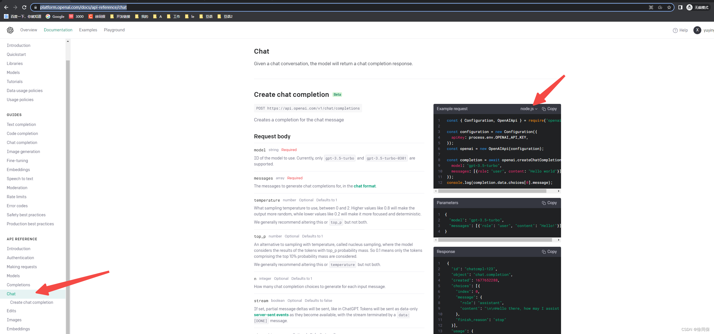Click the browser forward arrow
Image resolution: width=714 pixels, height=334 pixels.
coord(15,7)
